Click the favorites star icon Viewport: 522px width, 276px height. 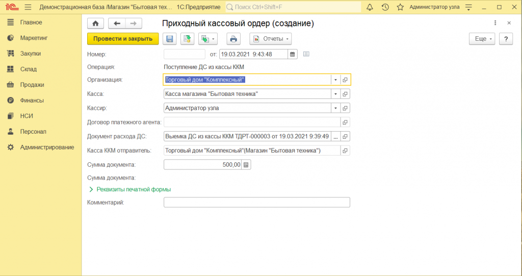point(400,7)
